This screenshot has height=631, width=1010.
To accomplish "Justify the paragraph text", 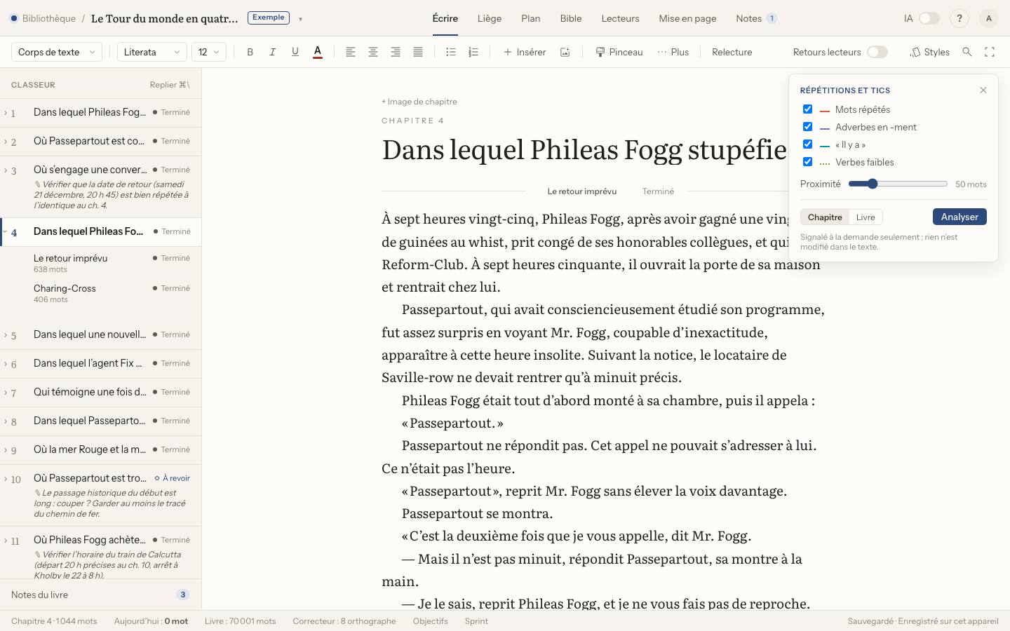I will pos(418,52).
